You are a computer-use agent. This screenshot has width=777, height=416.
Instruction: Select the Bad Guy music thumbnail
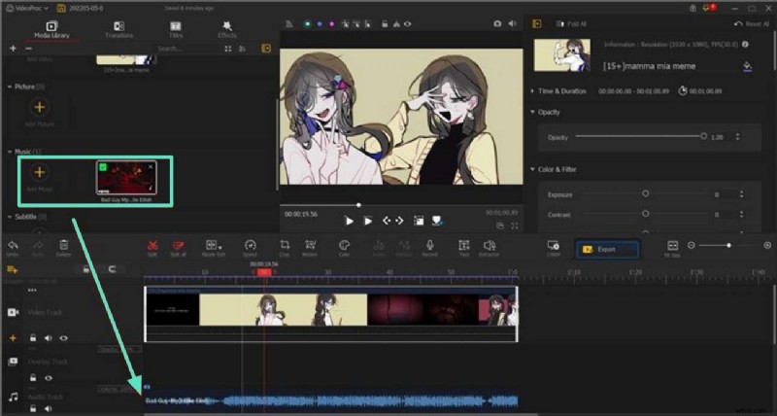[125, 180]
